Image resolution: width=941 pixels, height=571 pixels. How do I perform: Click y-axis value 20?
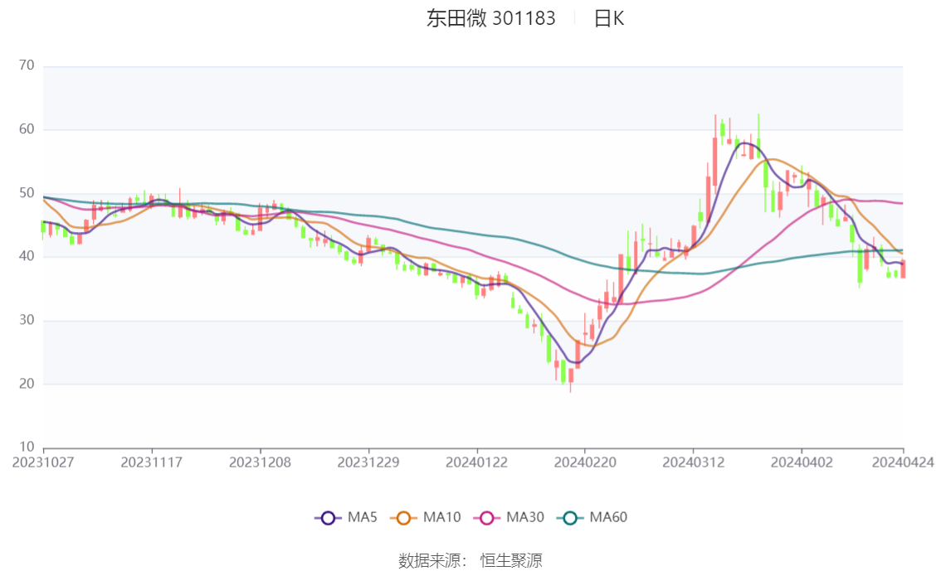(27, 384)
